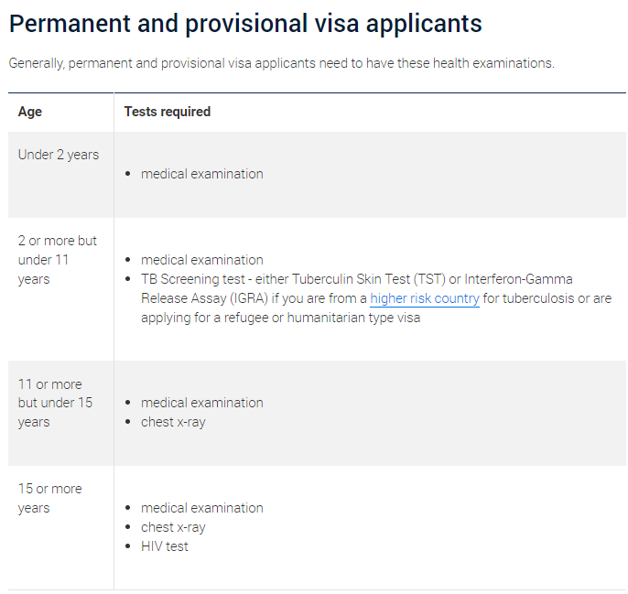Click the HIV test list item

point(164,546)
